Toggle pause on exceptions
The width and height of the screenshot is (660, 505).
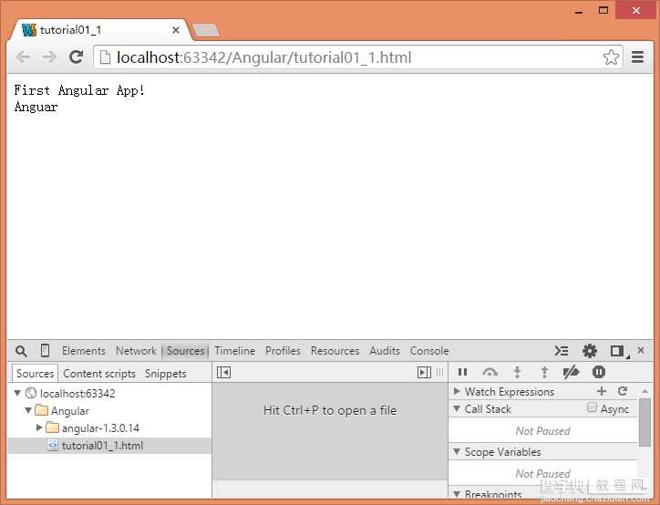tap(599, 372)
